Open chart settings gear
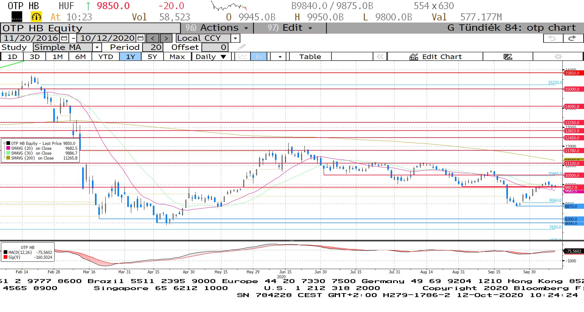584x312 pixels. 558,57
